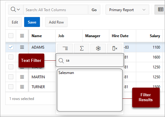Click the 1 rows selected status text
165x117 pixels.
pyautogui.click(x=22, y=99)
